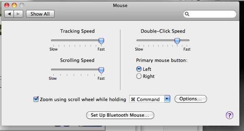The width and height of the screenshot is (244, 131).
Task: Select Right as primary mouse button
Action: tap(139, 76)
